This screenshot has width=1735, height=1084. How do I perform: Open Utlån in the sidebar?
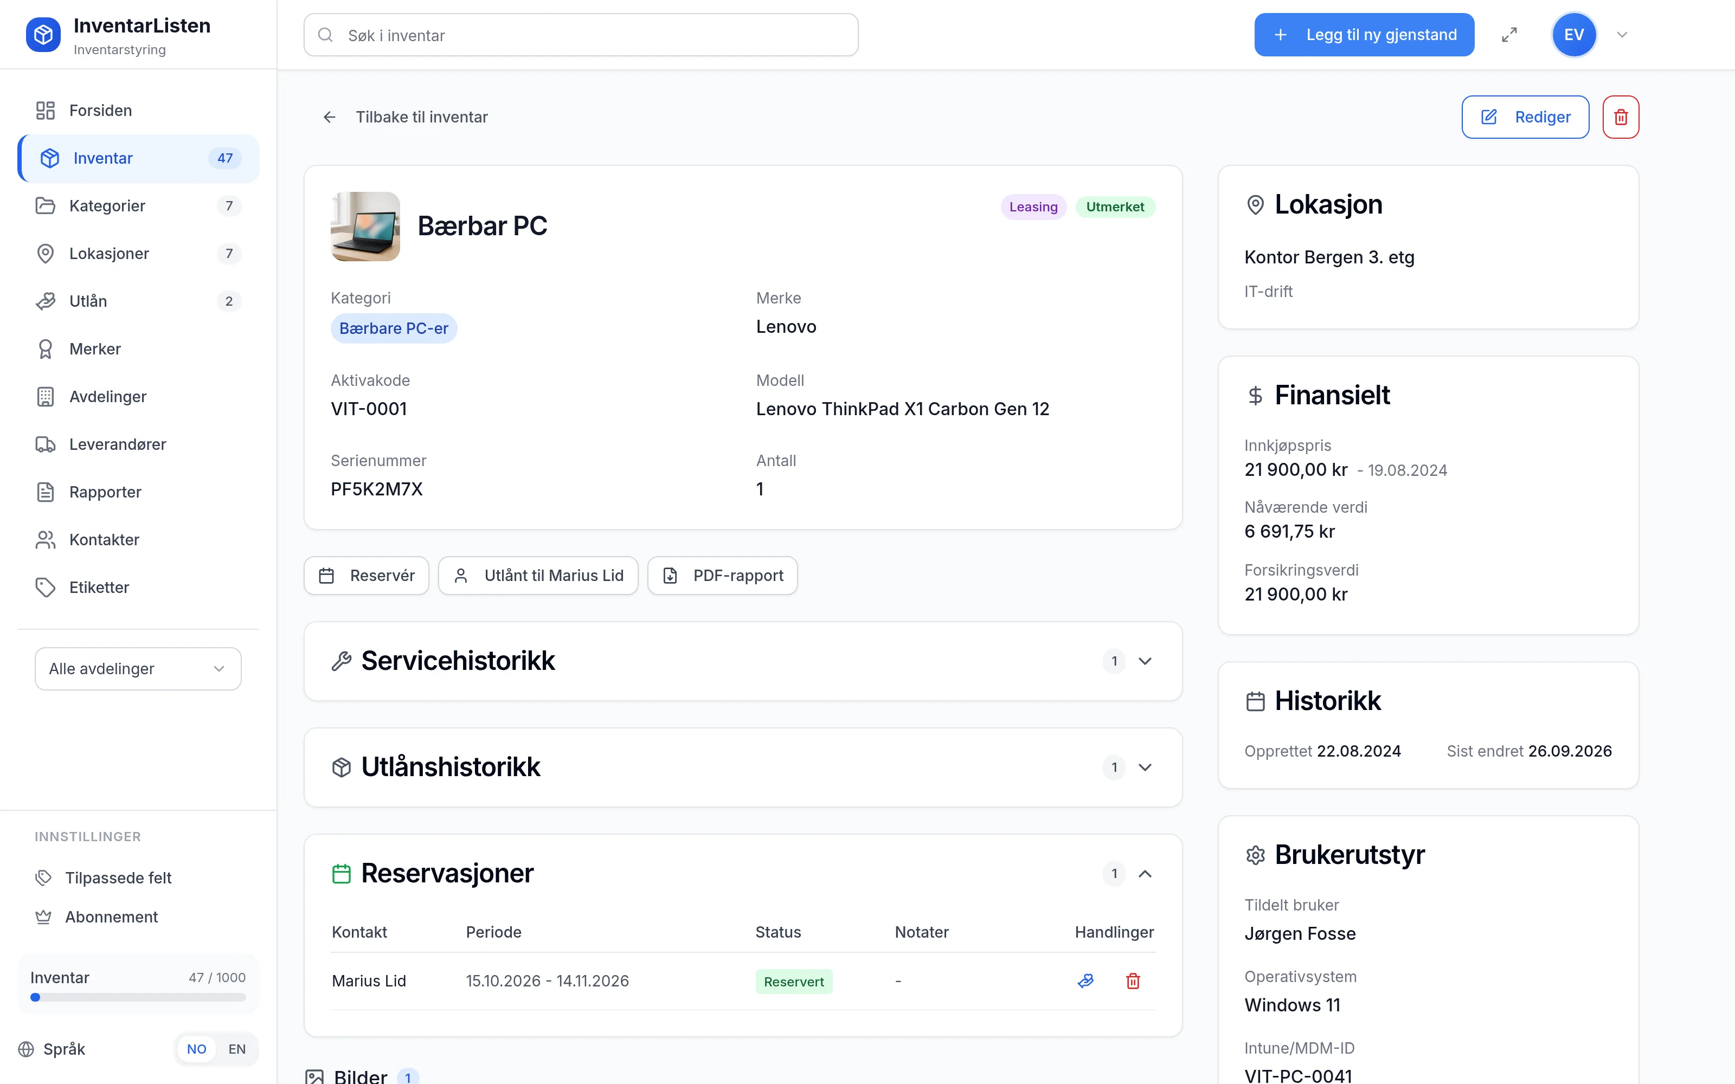pyautogui.click(x=138, y=301)
